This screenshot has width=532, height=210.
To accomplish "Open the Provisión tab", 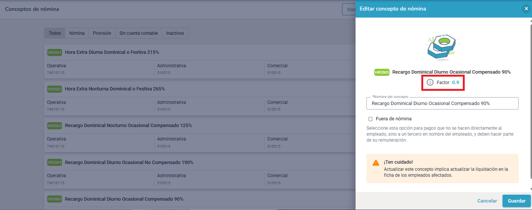I will [x=102, y=33].
